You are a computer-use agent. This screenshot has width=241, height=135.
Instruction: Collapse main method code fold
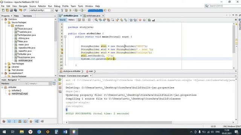(65, 37)
